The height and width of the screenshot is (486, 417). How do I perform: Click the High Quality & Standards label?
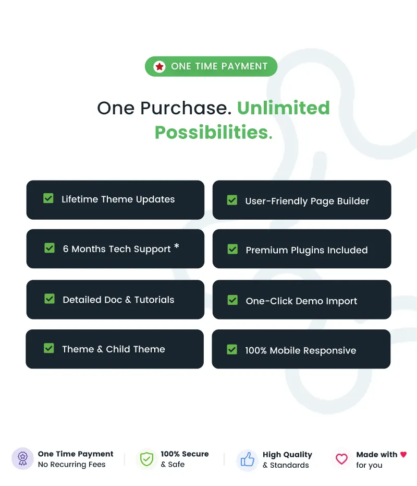pyautogui.click(x=287, y=460)
